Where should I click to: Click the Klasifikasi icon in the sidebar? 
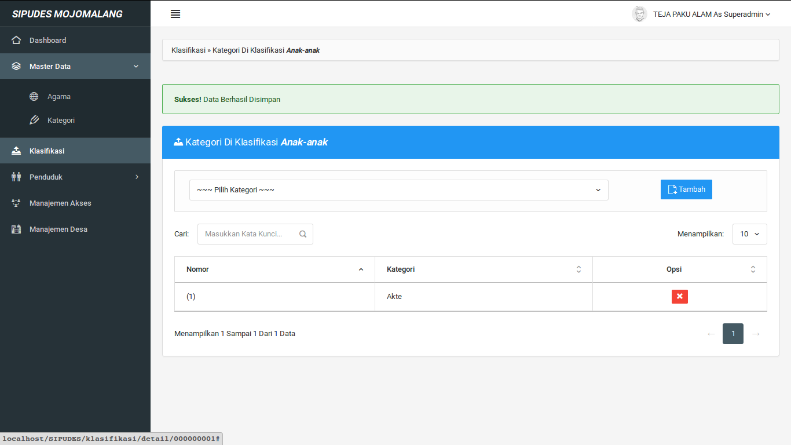(16, 151)
